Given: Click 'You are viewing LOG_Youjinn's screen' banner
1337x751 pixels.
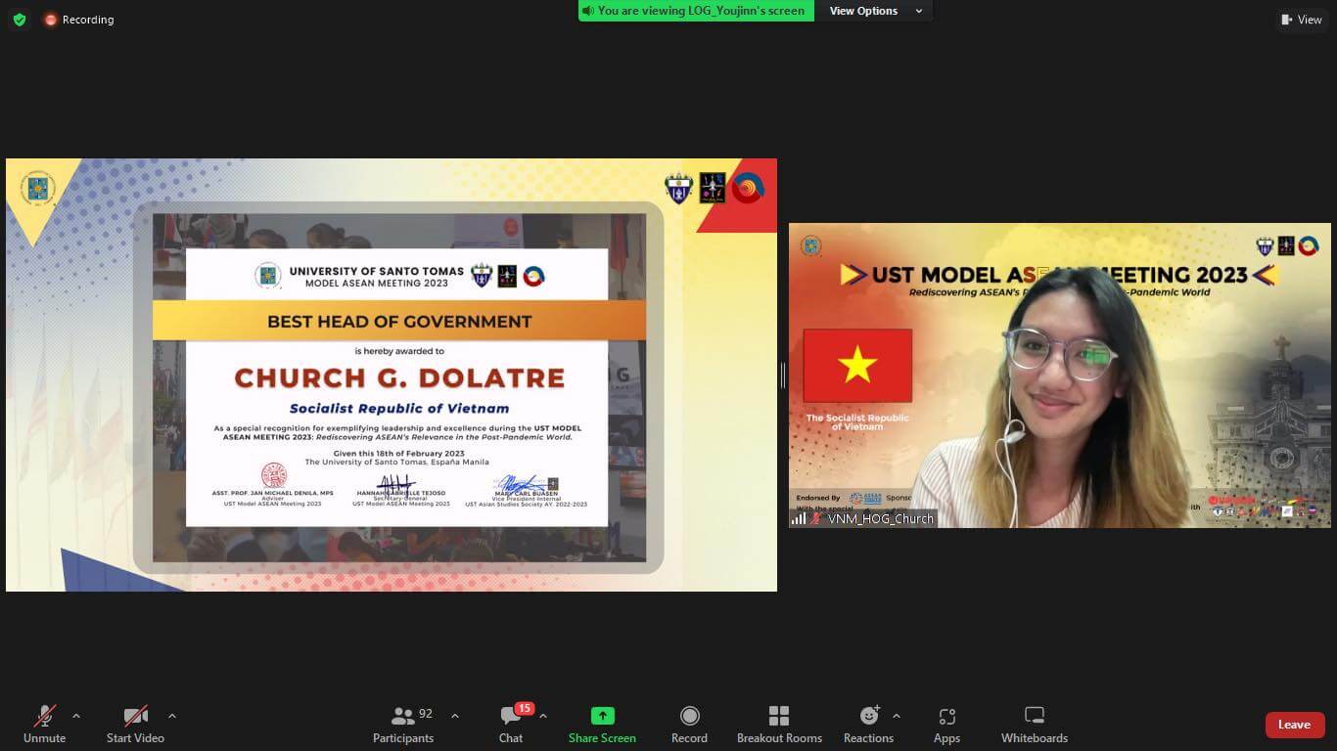Looking at the screenshot, I should point(696,11).
